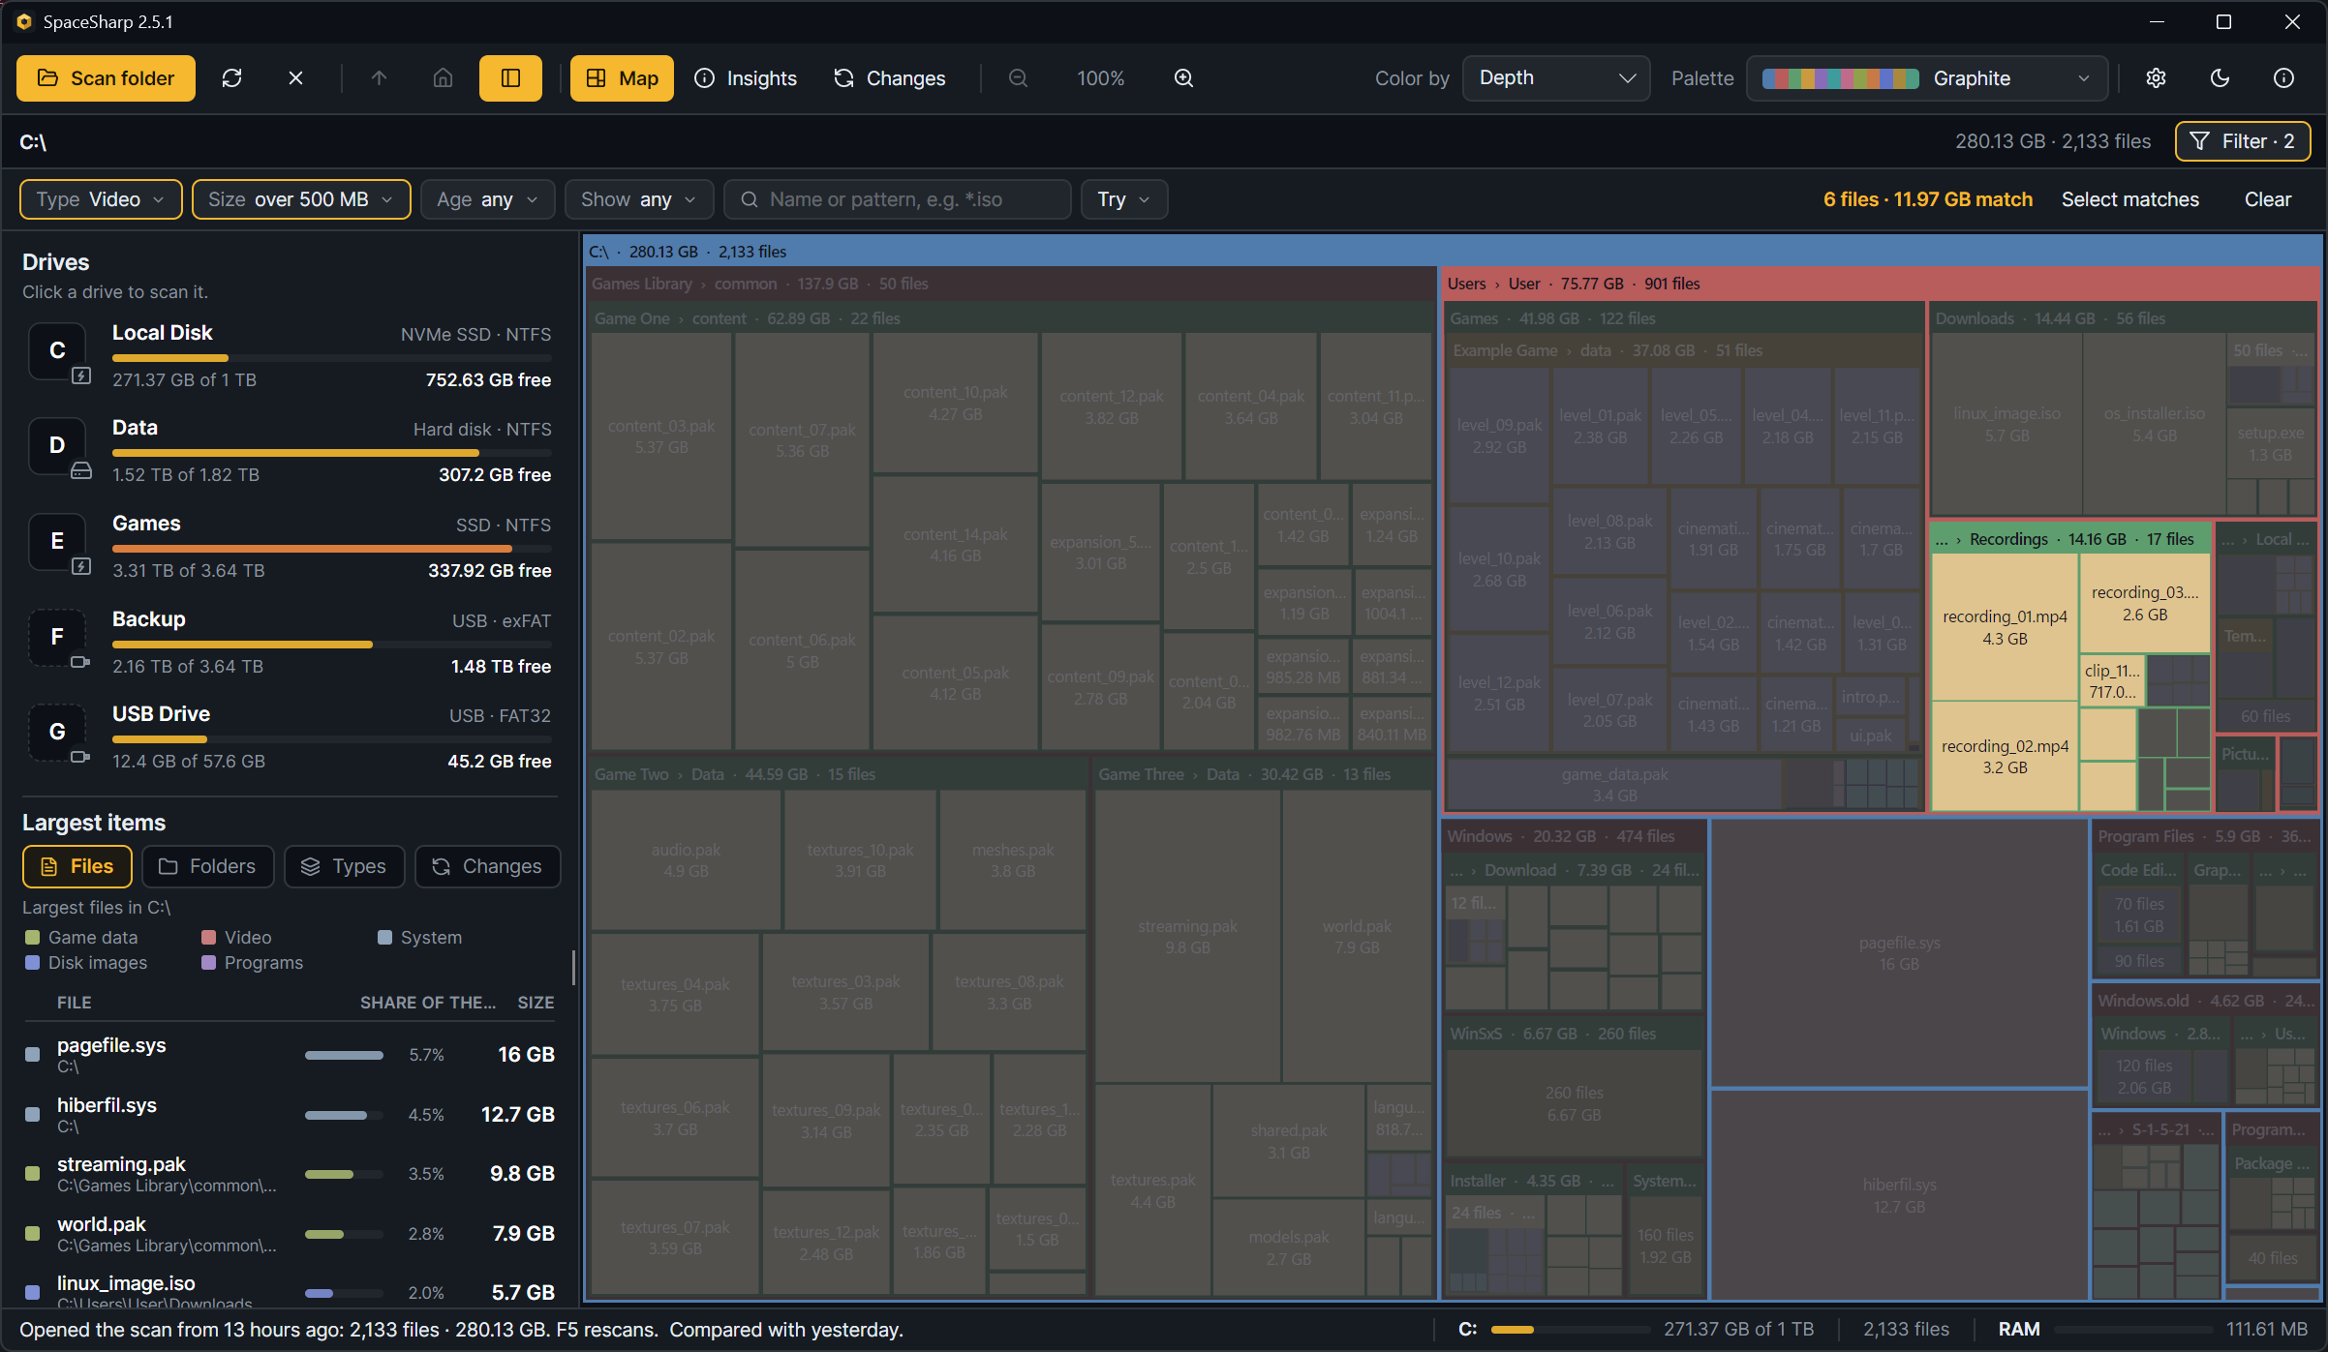Click the C drive letter icon
The image size is (2328, 1352).
[x=58, y=350]
